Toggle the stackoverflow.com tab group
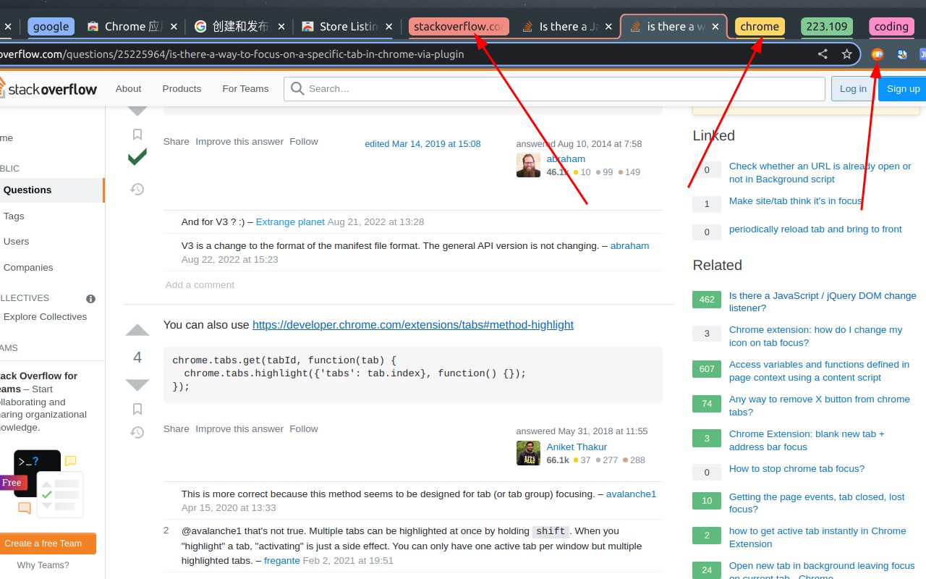Image resolution: width=926 pixels, height=579 pixels. 459,27
